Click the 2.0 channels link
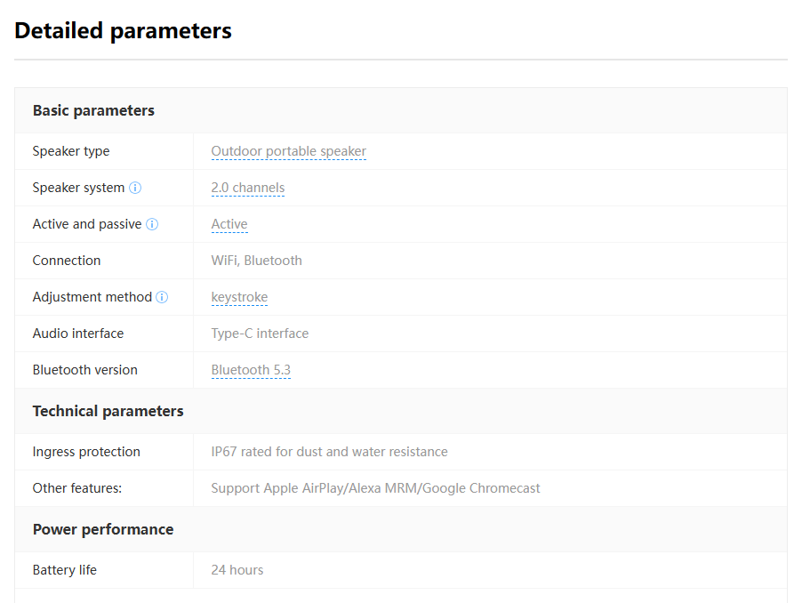 pos(247,188)
